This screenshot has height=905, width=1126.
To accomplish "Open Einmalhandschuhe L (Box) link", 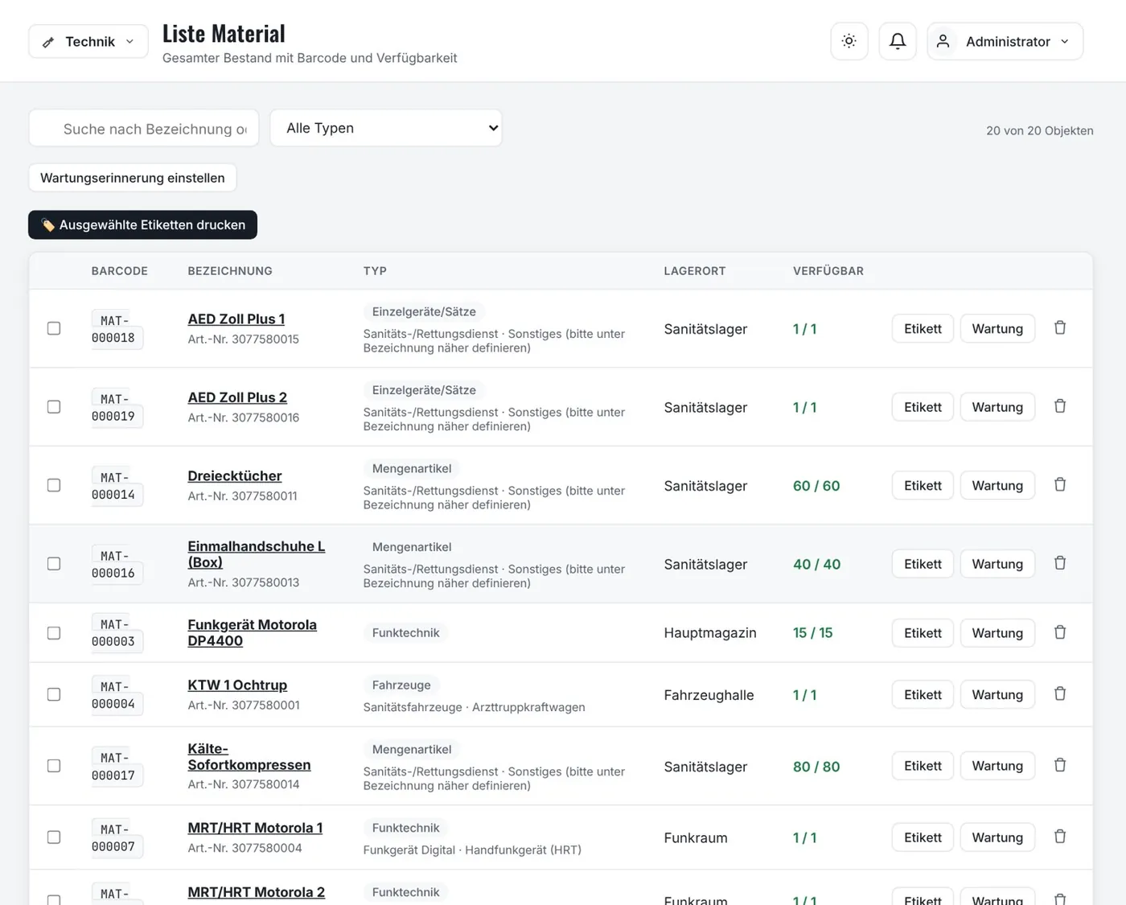I will point(256,554).
